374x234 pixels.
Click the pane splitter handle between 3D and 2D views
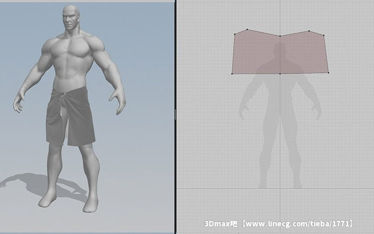(175, 115)
